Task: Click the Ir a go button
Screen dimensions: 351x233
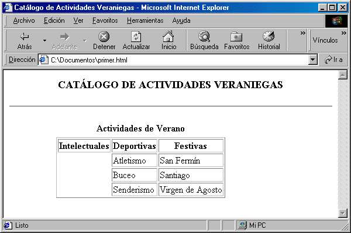Action: (x=333, y=60)
